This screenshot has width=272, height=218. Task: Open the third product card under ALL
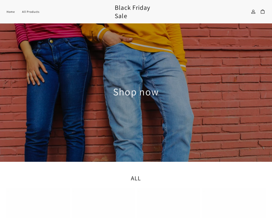[x=169, y=203]
